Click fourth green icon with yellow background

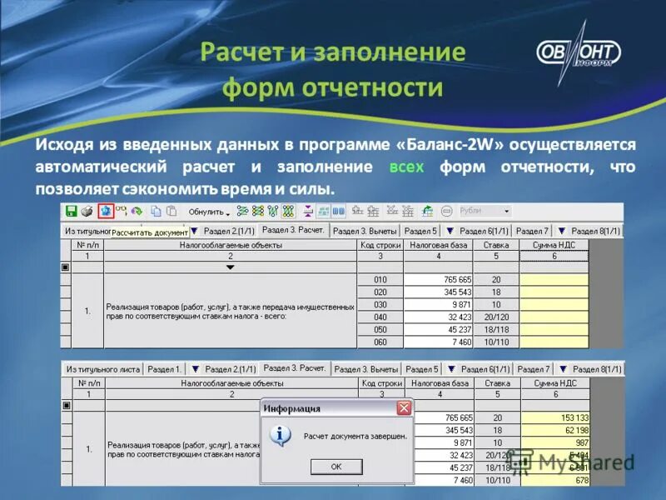tap(288, 211)
